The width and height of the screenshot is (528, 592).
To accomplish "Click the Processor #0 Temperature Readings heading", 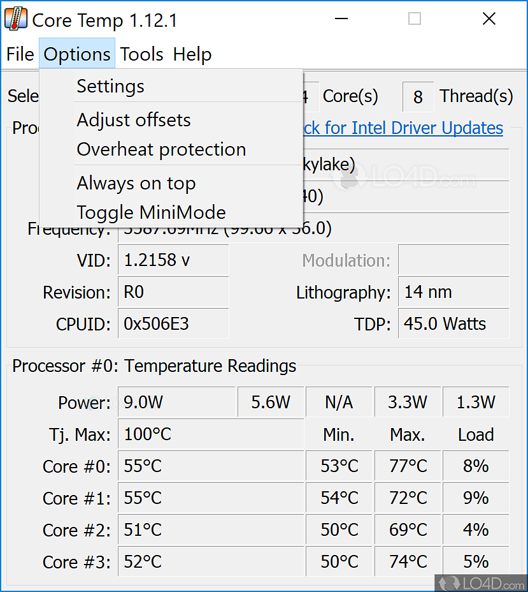I will click(x=154, y=366).
